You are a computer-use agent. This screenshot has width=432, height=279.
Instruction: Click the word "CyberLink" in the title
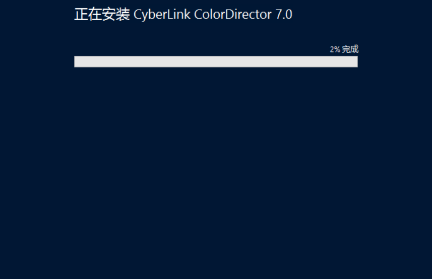pyautogui.click(x=162, y=15)
